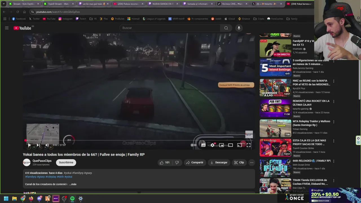361x203 pixels.
Task: Open the QuePasoClips channel name link
Action: pos(42,161)
